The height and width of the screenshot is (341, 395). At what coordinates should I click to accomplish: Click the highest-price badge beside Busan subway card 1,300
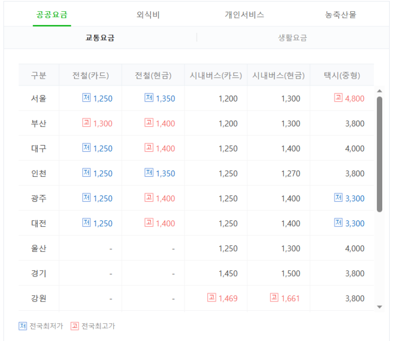click(87, 123)
